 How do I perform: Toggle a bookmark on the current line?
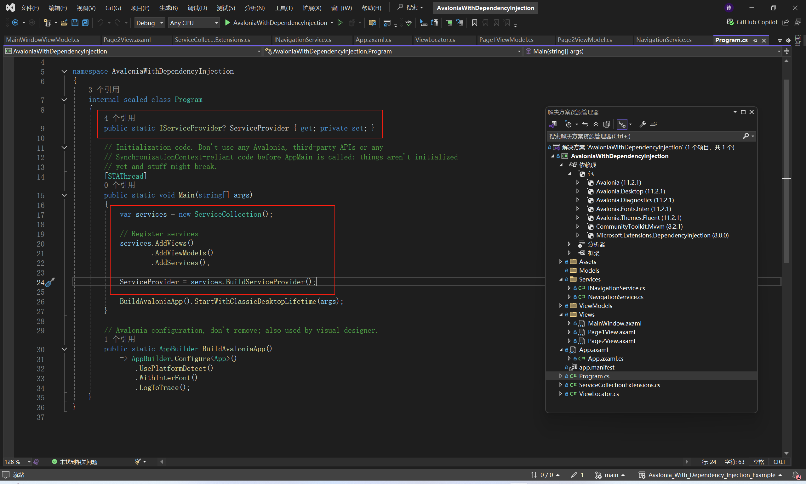pyautogui.click(x=474, y=23)
